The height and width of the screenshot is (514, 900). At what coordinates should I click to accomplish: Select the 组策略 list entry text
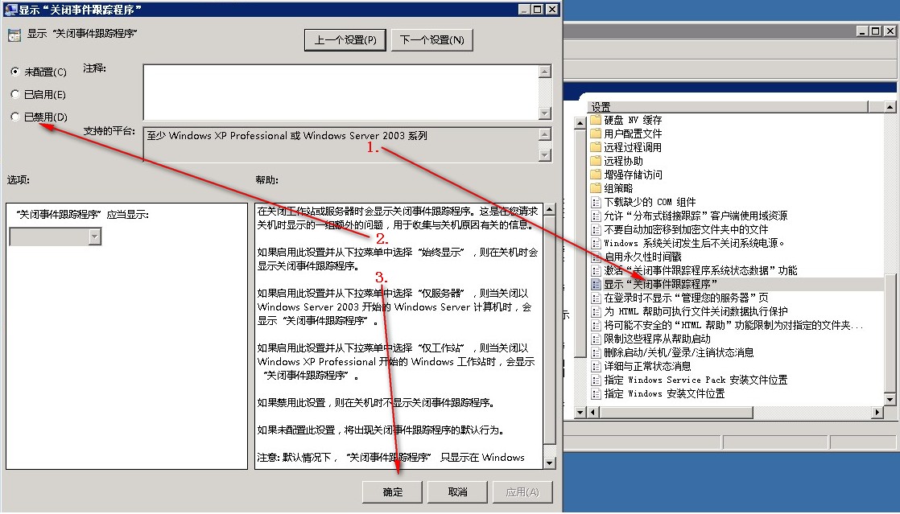click(x=619, y=188)
